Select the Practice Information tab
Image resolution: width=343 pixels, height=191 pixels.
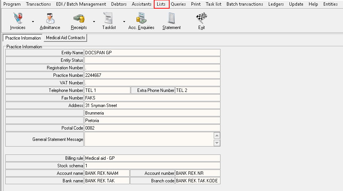(23, 38)
